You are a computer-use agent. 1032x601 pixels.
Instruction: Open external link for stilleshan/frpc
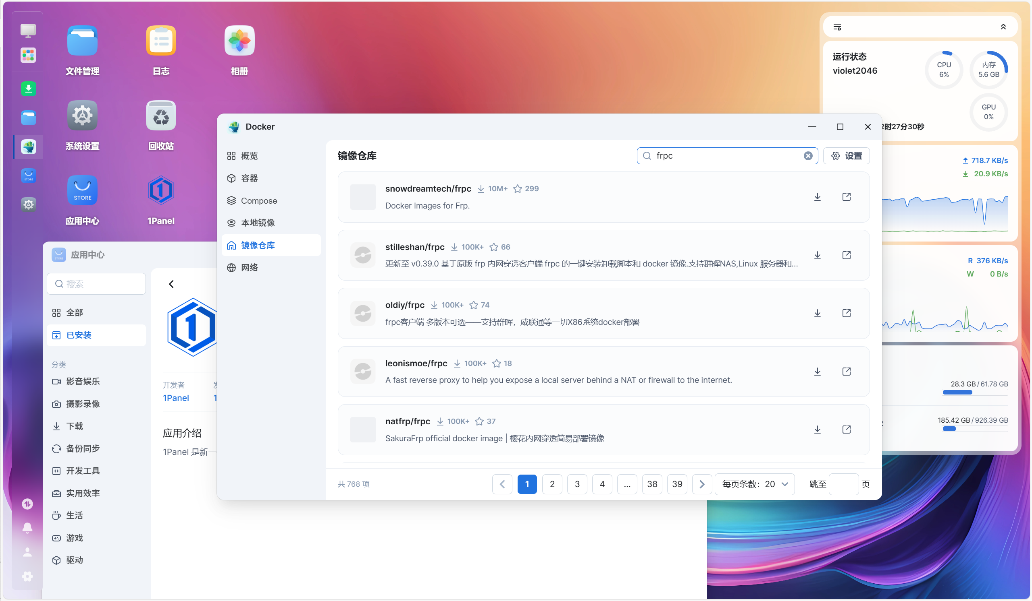coord(846,255)
